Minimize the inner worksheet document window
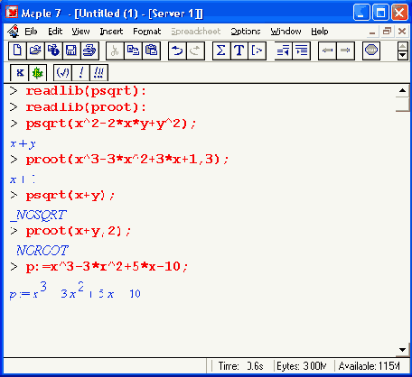 372,32
